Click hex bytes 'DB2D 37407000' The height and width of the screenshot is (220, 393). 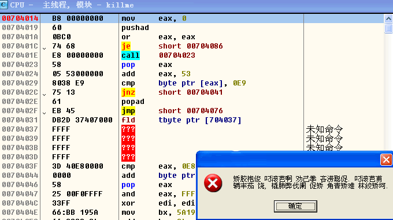[x=82, y=120]
